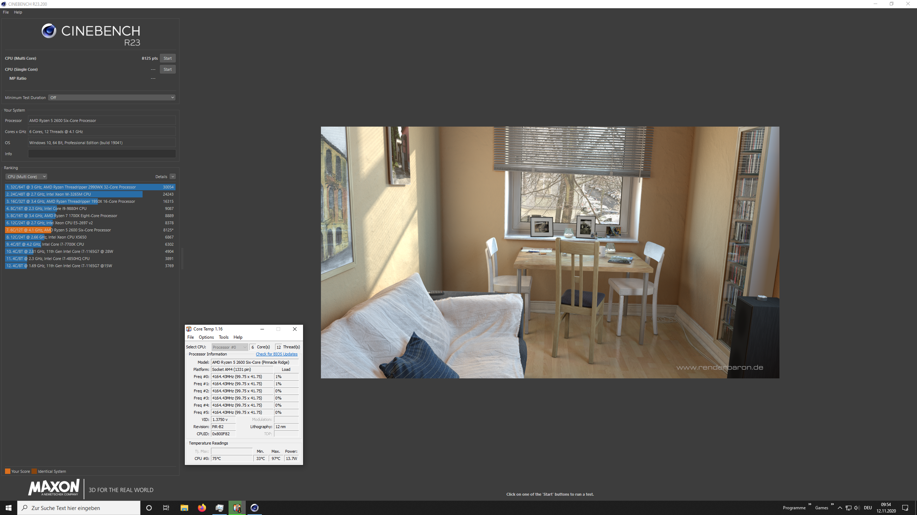Image resolution: width=917 pixels, height=515 pixels.
Task: Open the Windows Start menu
Action: (9, 508)
